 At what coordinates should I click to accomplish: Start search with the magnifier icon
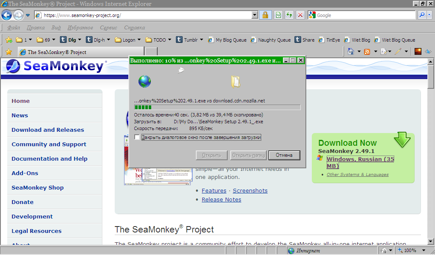coord(422,15)
